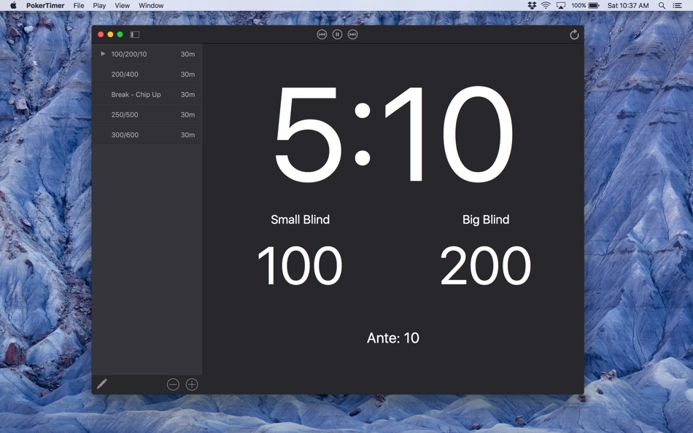Go back to the previous blind level

(320, 34)
